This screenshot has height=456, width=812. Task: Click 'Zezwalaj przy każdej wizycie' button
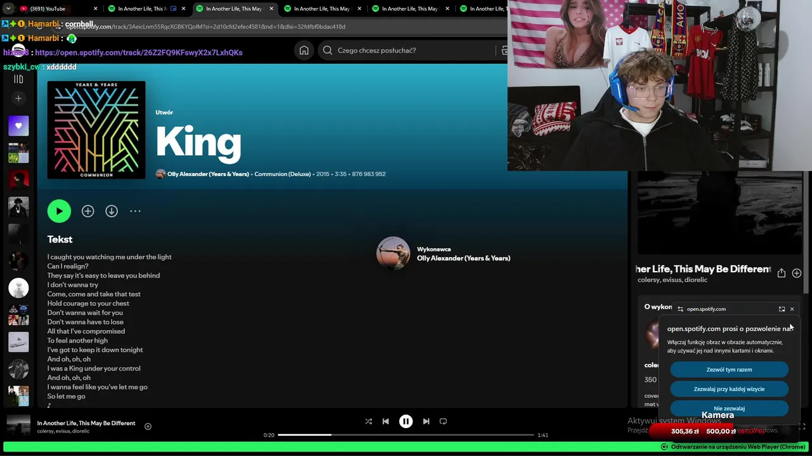point(730,389)
